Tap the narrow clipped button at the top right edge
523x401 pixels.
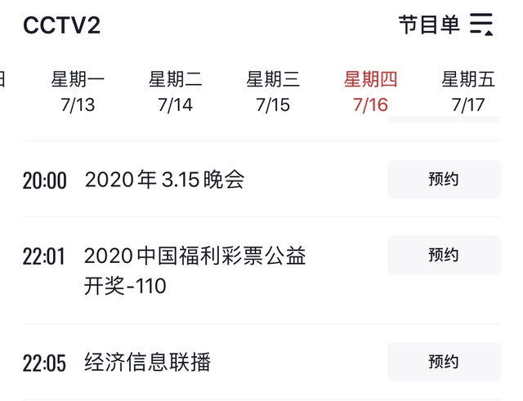482,119
